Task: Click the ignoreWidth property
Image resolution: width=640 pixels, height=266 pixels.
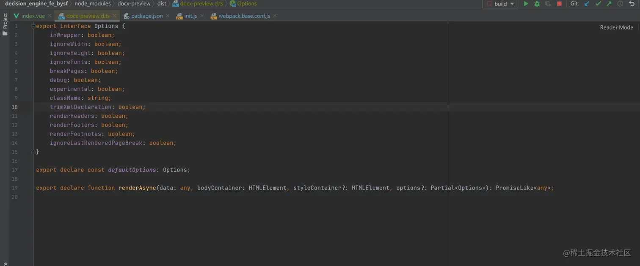Action: point(69,44)
